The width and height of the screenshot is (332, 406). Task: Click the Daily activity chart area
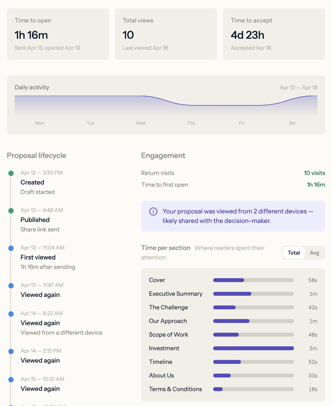click(x=166, y=106)
